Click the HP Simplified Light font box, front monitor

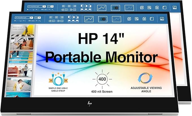coord(22,18)
